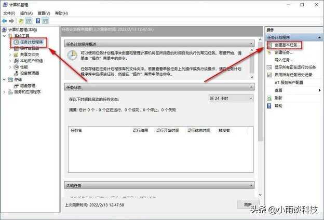The width and height of the screenshot is (324, 220).
Task: Open the 帮助(H) menu
Action: tap(61, 13)
